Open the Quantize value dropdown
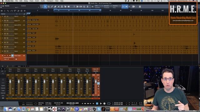 (98, 6)
